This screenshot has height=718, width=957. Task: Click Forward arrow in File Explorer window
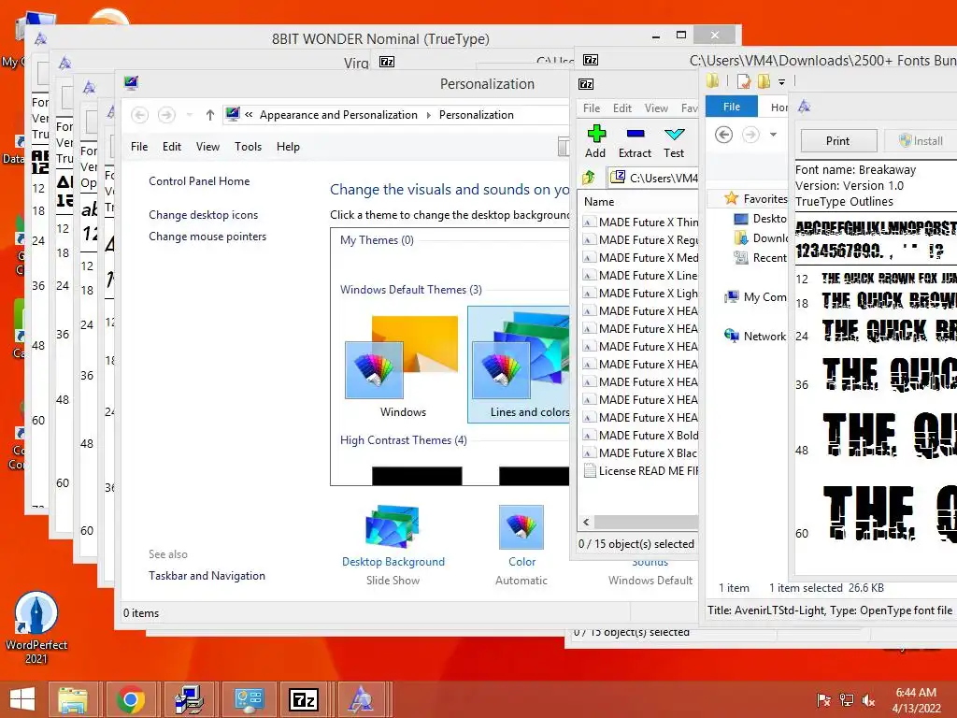pos(750,135)
